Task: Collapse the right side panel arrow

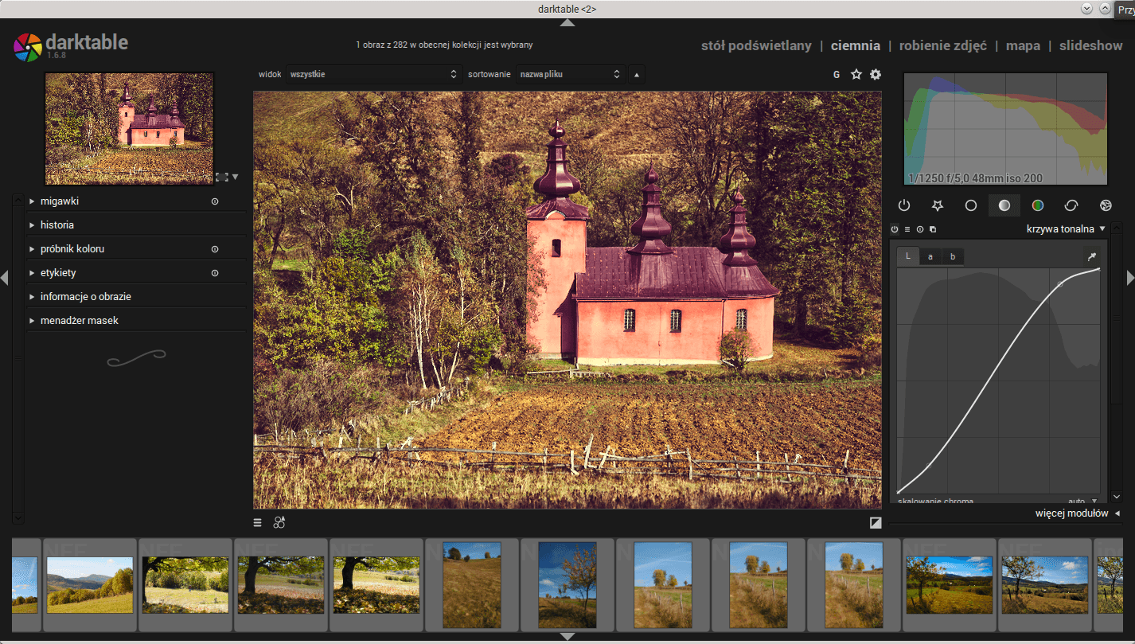Action: coord(1130,278)
